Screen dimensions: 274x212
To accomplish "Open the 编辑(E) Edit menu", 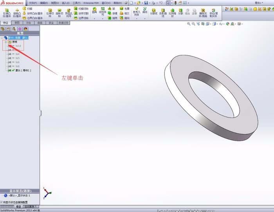I will point(44,3).
